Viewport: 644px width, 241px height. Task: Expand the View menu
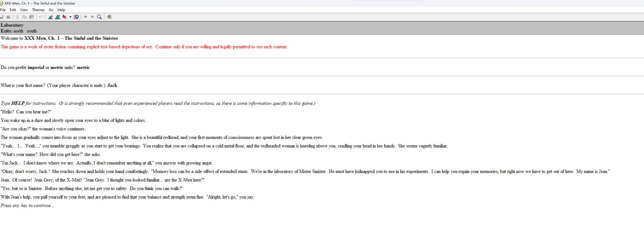pos(24,10)
